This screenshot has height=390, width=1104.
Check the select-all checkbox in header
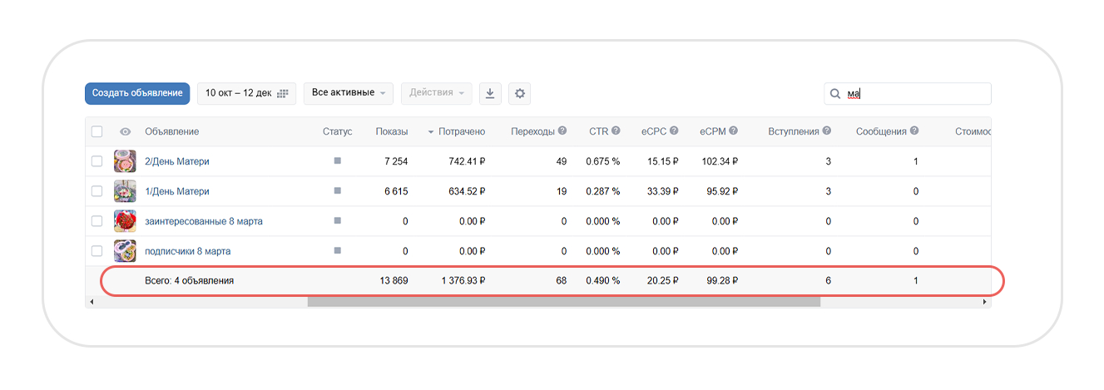97,131
